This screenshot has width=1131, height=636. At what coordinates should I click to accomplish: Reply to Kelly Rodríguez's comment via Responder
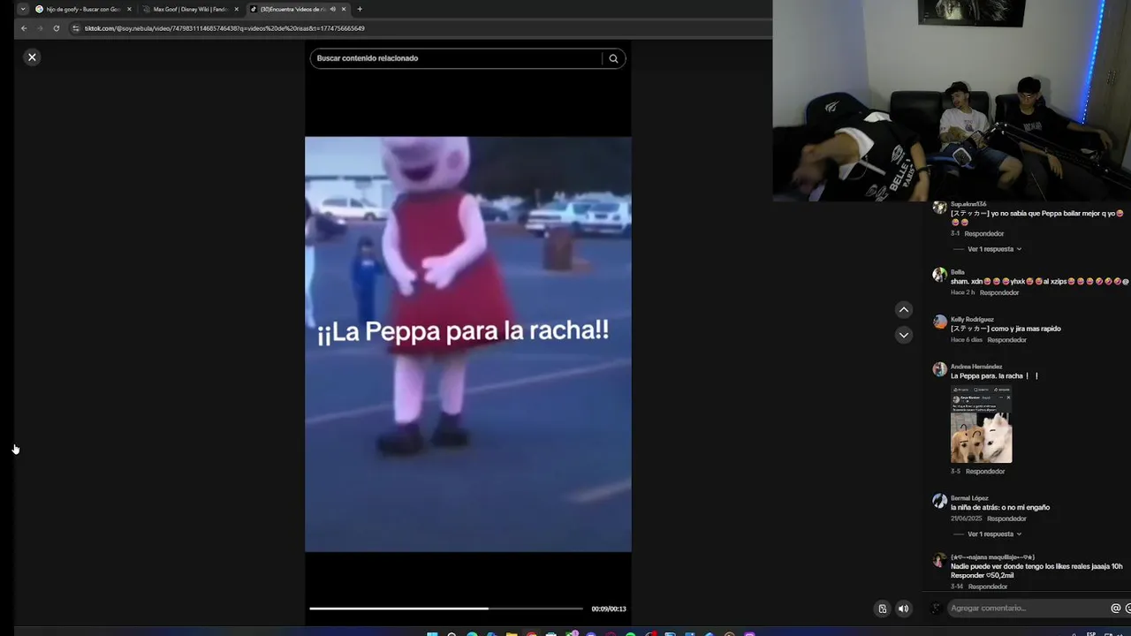pos(1006,340)
